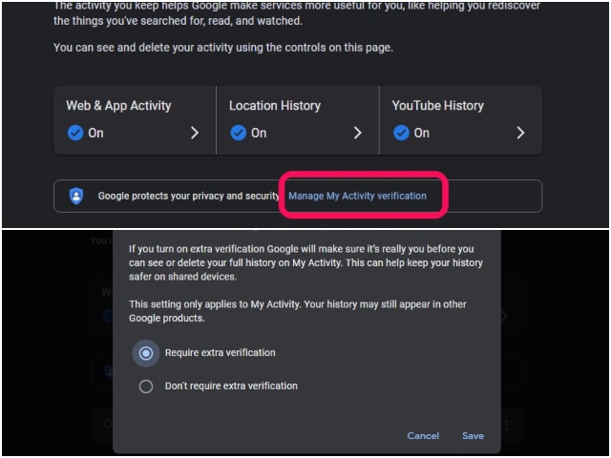The image size is (611, 458).
Task: Open Manage My Activity verification link
Action: coord(357,196)
